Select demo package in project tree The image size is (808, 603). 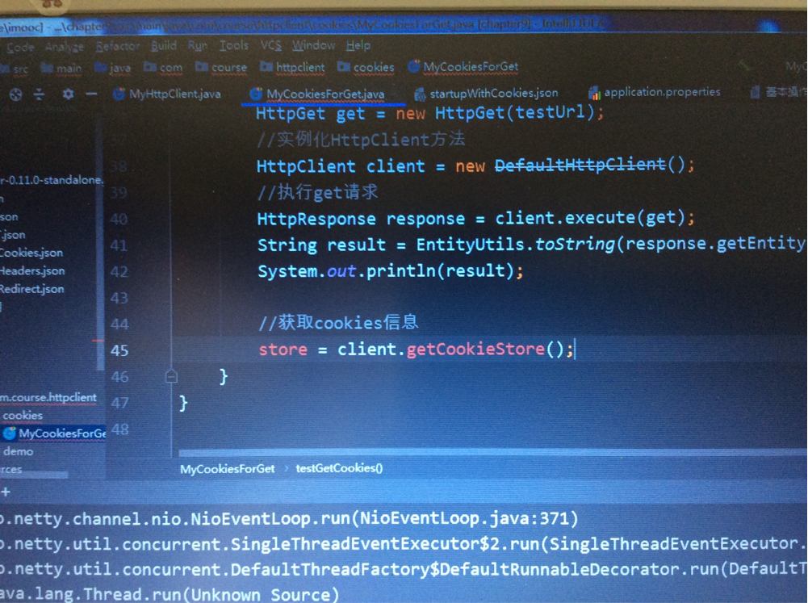pos(18,451)
